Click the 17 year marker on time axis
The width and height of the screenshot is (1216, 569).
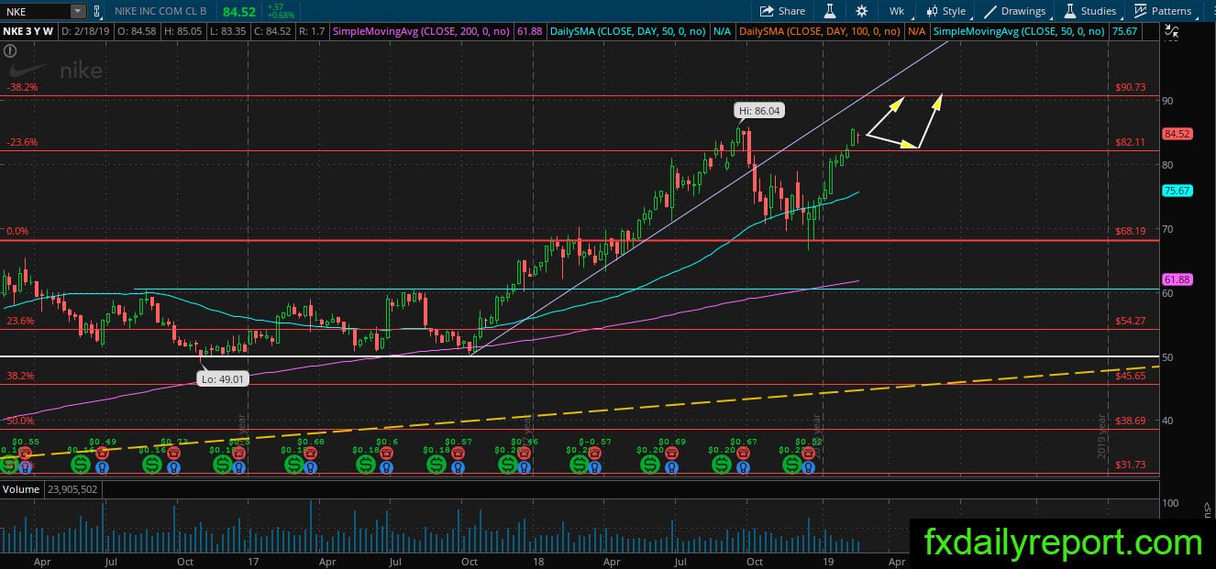point(253,560)
